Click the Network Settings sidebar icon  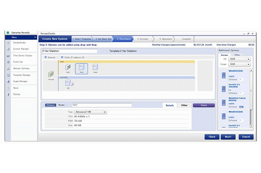tap(8, 68)
